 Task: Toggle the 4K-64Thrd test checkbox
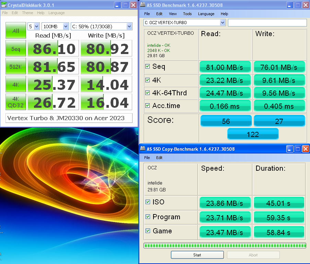[x=148, y=93]
